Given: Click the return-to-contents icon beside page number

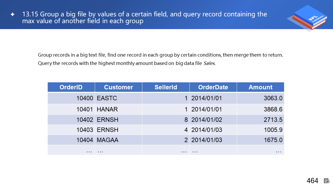Looking at the screenshot, I should 327,181.
